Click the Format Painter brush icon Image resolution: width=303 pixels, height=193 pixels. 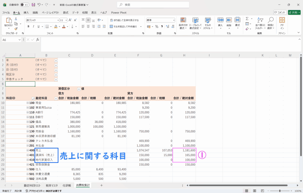coord(16,29)
